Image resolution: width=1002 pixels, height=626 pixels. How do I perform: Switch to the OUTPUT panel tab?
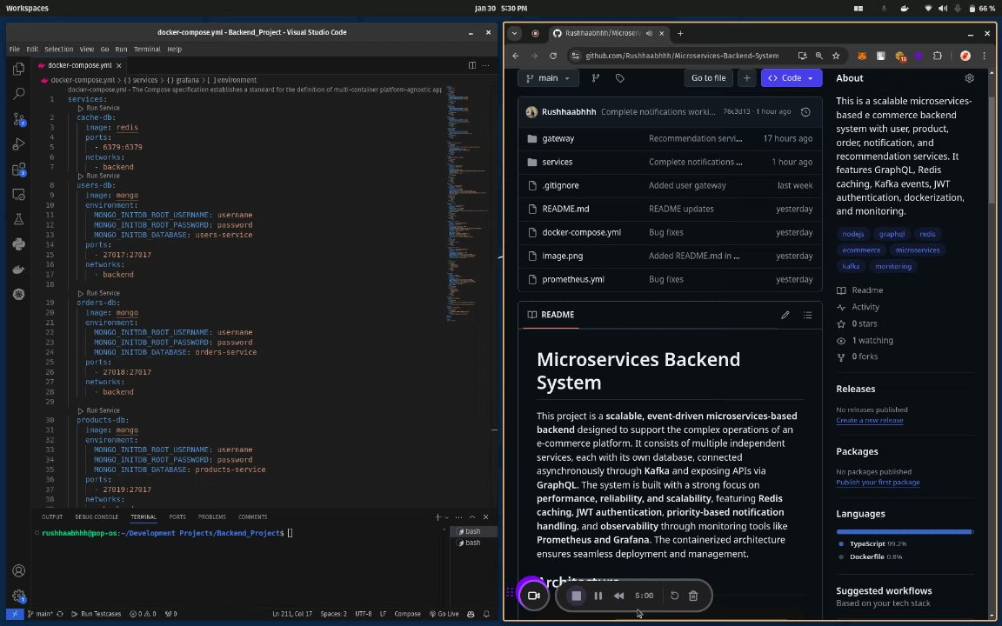pos(52,516)
